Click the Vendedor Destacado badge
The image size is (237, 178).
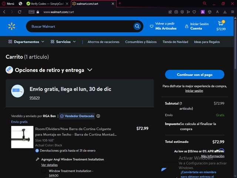(x=77, y=116)
